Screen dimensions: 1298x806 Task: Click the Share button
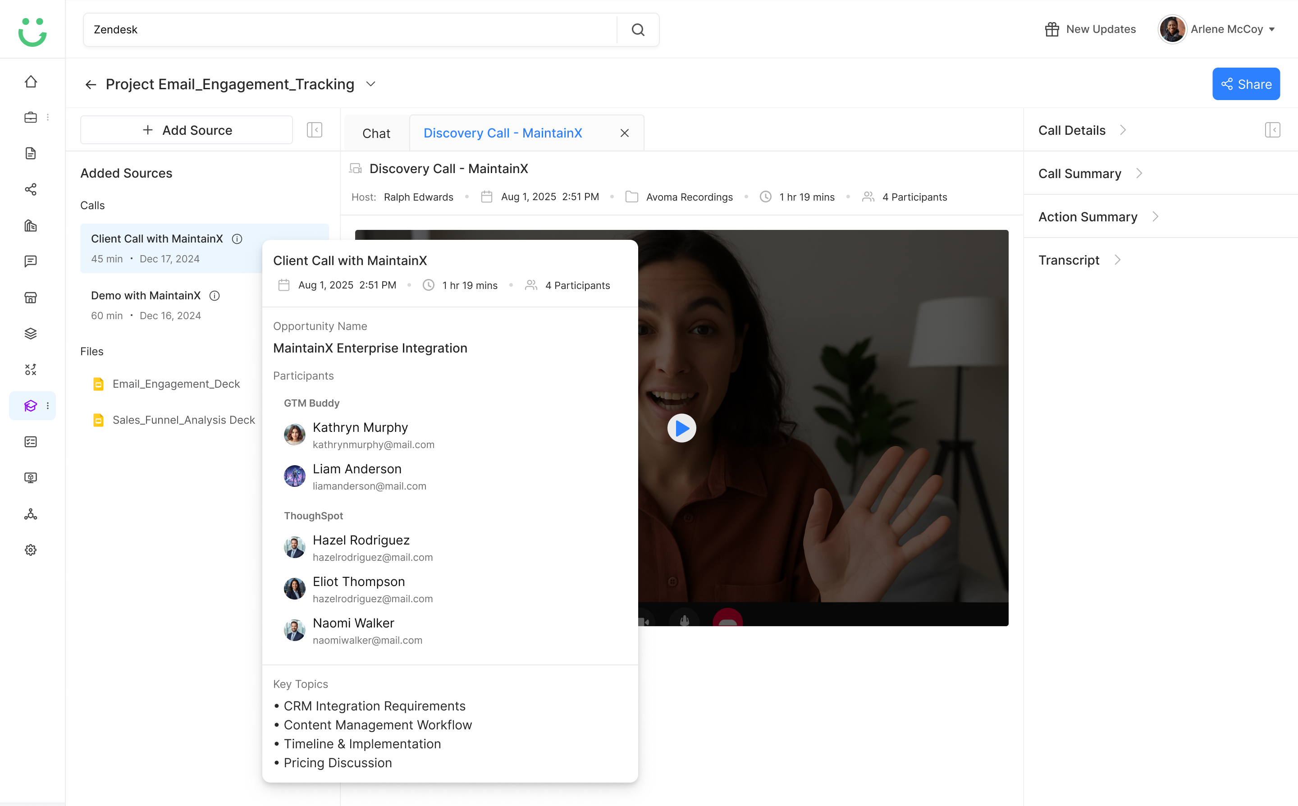[1246, 84]
